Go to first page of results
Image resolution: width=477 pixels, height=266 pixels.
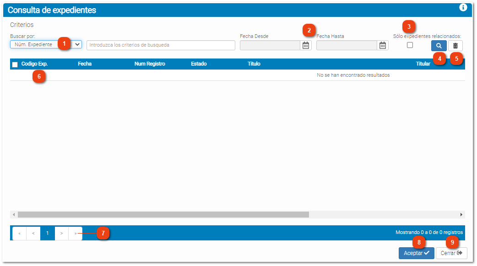20,234
